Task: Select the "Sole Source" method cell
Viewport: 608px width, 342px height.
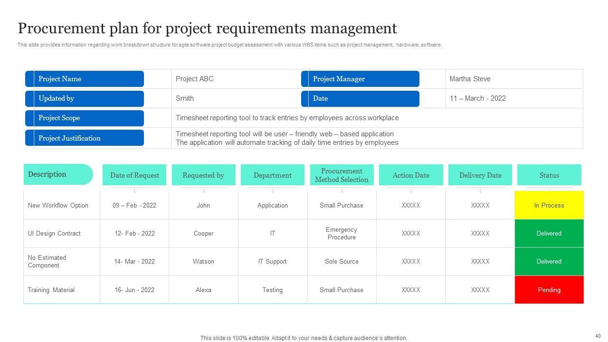Action: coord(342,261)
